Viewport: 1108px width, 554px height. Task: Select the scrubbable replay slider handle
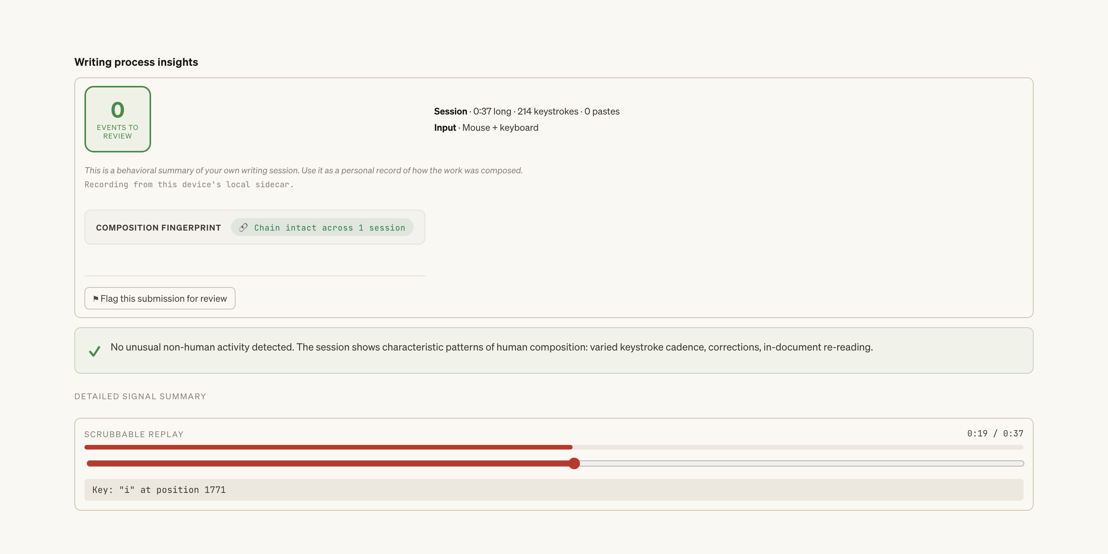[574, 463]
